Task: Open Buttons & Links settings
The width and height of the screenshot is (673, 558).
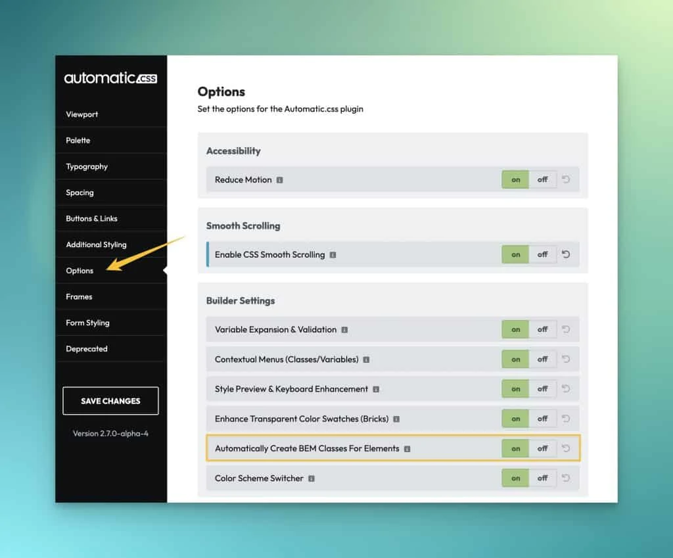Action: pyautogui.click(x=91, y=218)
